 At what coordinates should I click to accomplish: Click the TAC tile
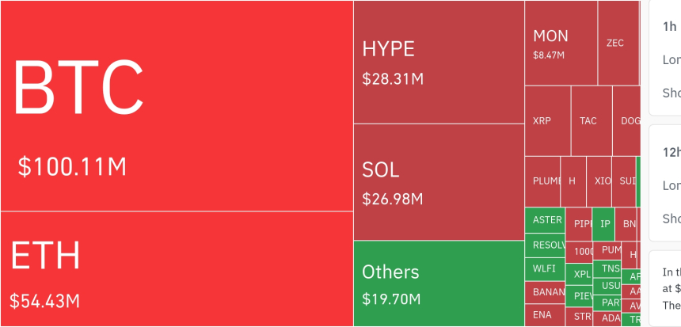click(x=591, y=121)
